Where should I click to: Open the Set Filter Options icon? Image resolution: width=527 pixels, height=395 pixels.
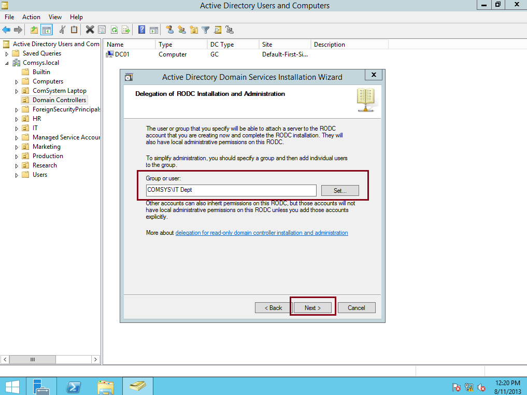point(205,30)
